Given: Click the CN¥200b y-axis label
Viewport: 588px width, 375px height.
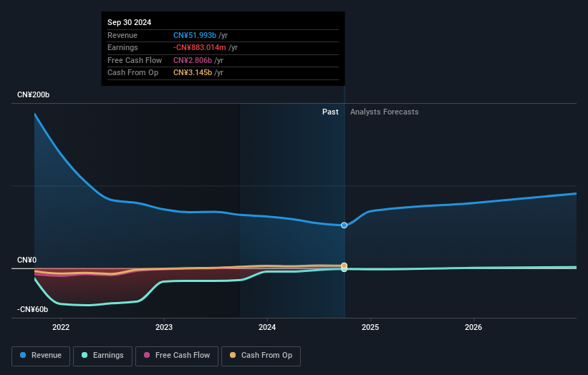Looking at the screenshot, I should (x=34, y=94).
